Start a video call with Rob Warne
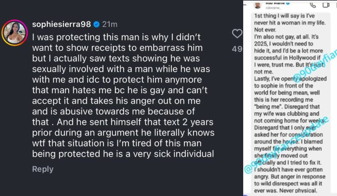 tap(325, 5)
